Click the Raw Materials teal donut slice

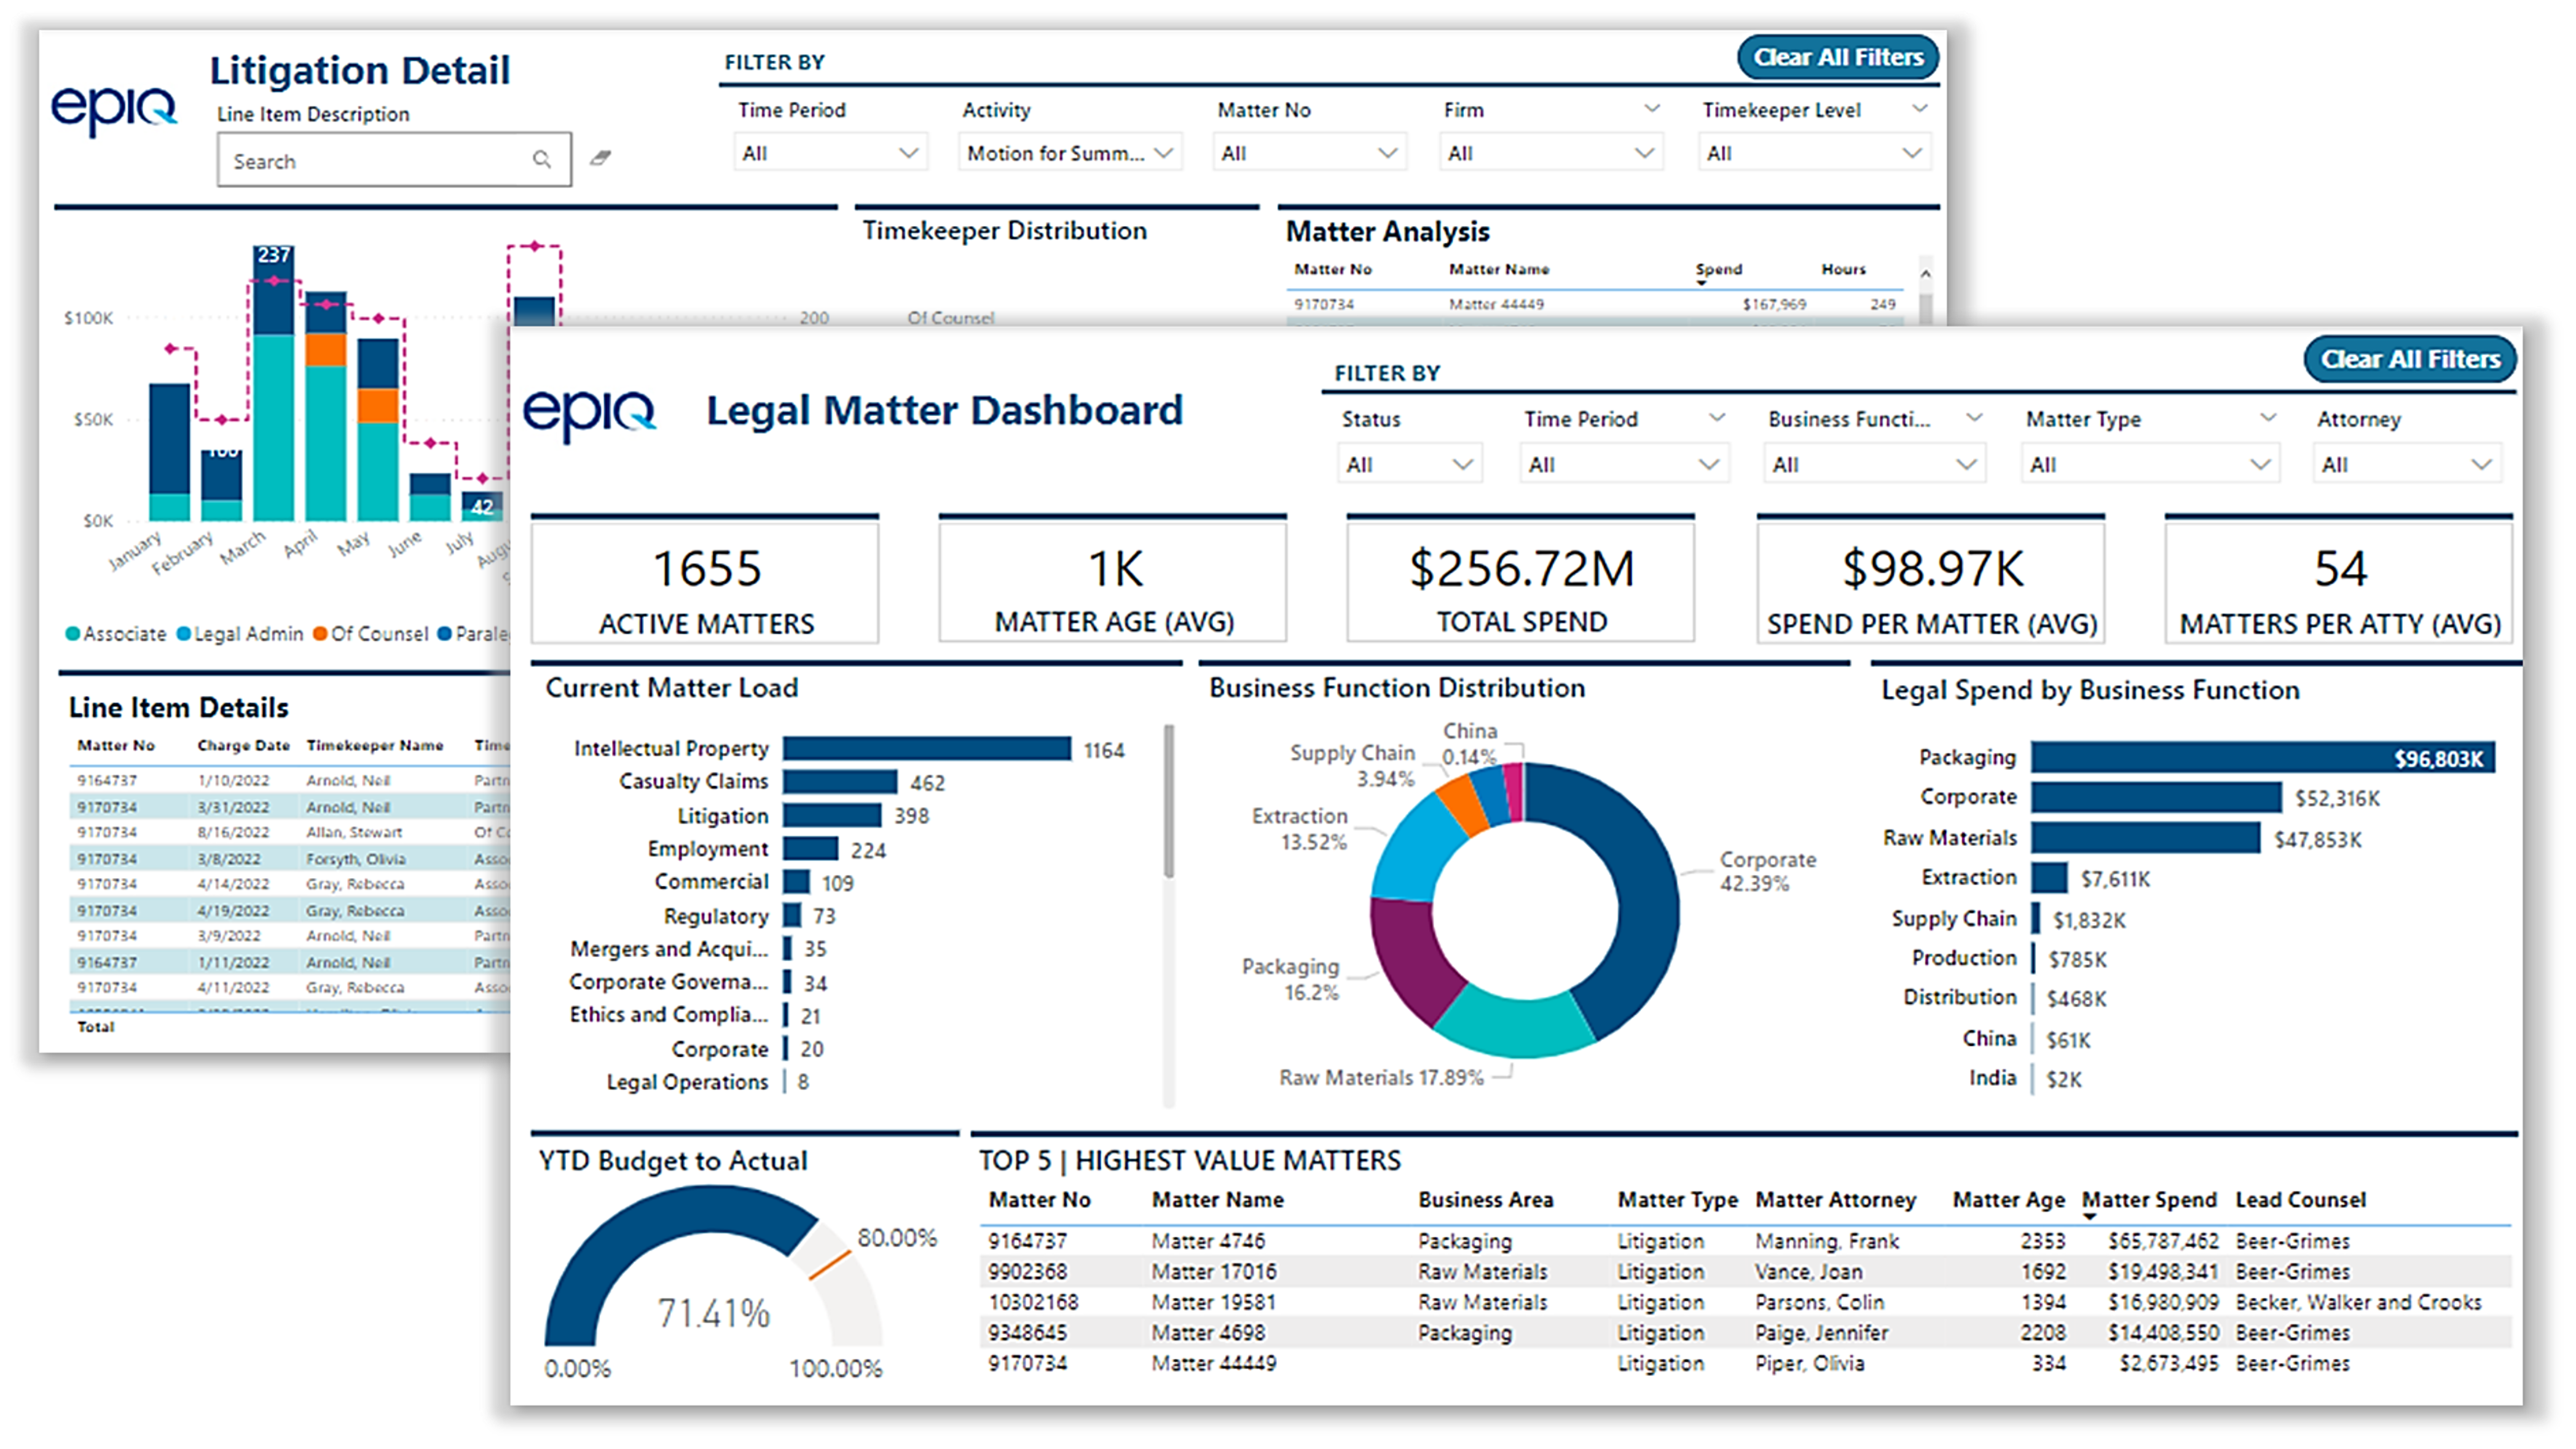pos(1515,1022)
